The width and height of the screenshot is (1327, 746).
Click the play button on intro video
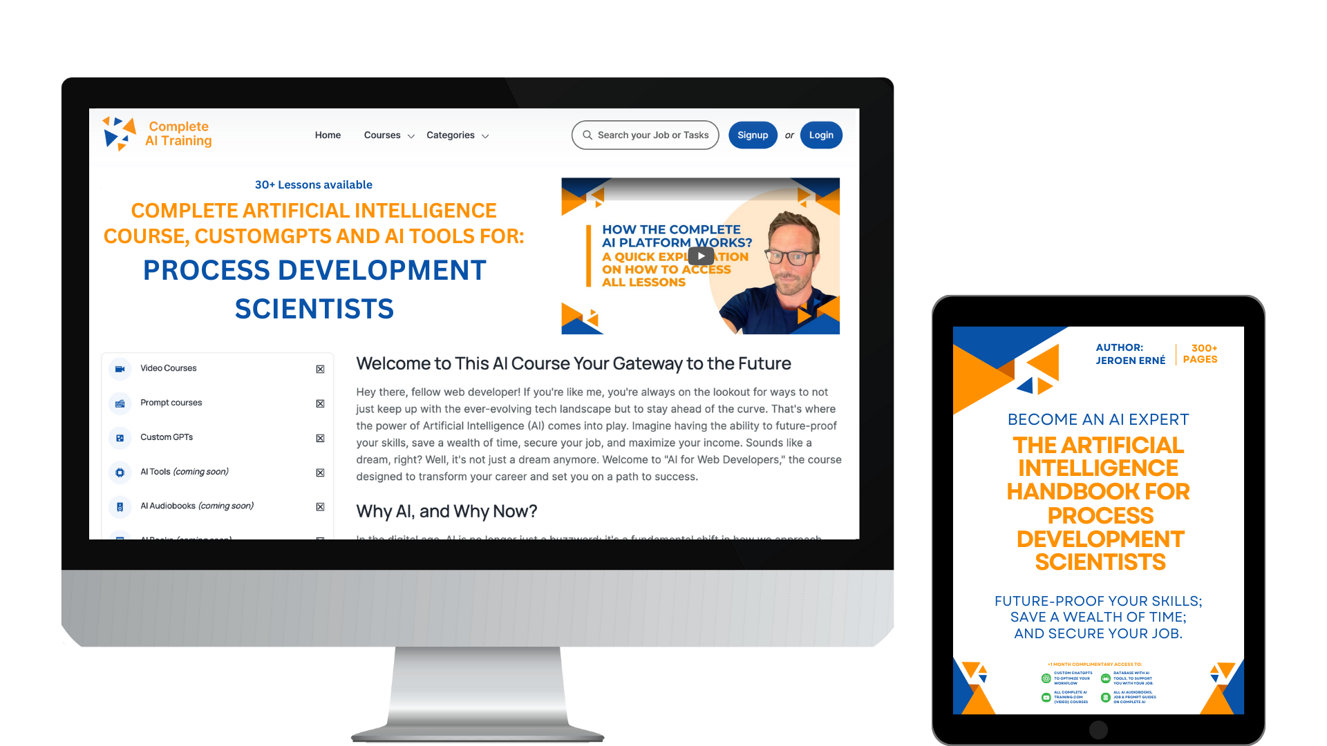pyautogui.click(x=701, y=256)
